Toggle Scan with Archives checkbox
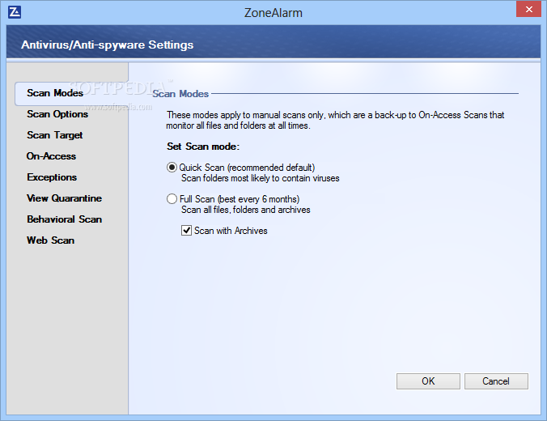Image resolution: width=547 pixels, height=421 pixels. (x=186, y=231)
